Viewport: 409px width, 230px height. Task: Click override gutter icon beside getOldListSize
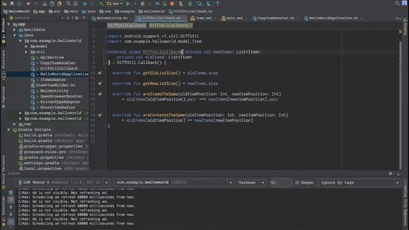100,73
